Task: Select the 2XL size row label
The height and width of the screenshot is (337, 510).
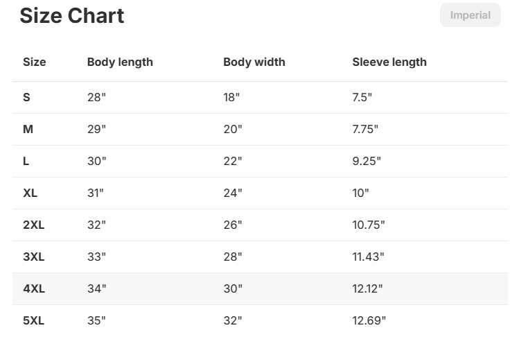Action: point(34,225)
